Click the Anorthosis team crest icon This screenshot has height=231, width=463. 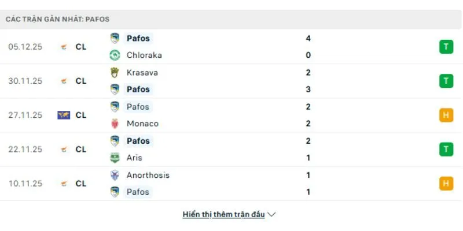click(x=115, y=175)
